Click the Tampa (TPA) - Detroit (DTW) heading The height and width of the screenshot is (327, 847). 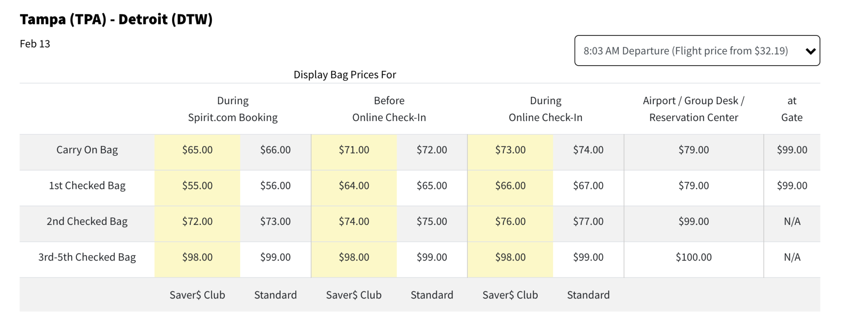(116, 19)
